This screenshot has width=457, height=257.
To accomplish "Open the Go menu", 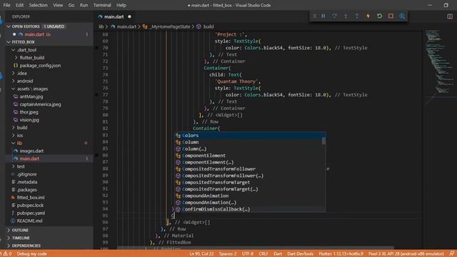I will pyautogui.click(x=71, y=5).
